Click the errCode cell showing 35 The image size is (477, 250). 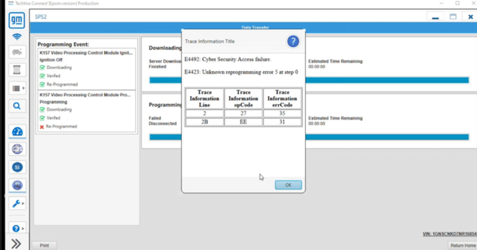[x=282, y=113]
